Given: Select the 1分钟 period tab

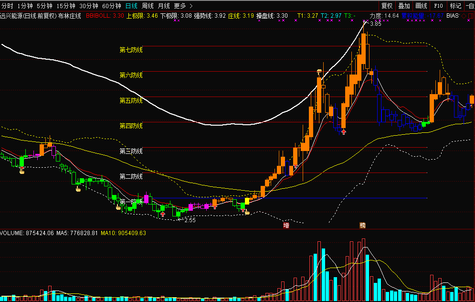Looking at the screenshot, I should click(x=25, y=6).
